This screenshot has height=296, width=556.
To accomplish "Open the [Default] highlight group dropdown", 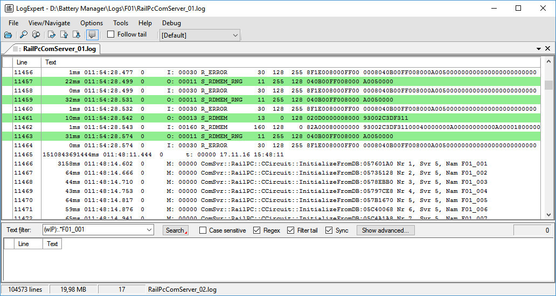I will [x=200, y=35].
